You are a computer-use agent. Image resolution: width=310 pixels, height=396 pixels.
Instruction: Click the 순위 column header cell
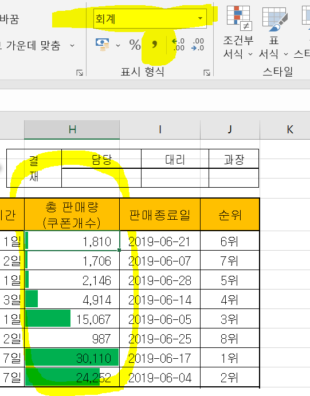(230, 215)
